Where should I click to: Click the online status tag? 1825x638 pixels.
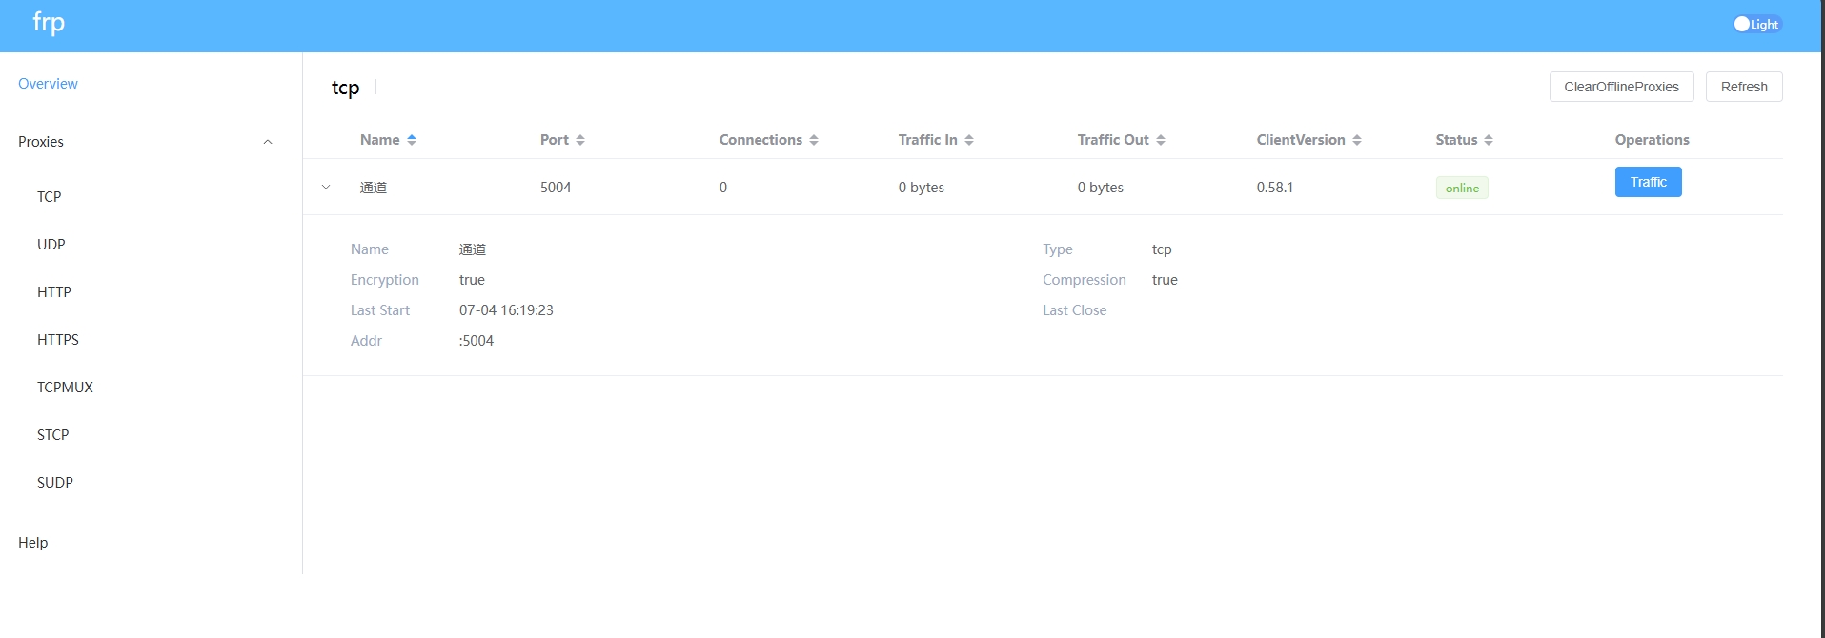click(x=1462, y=189)
